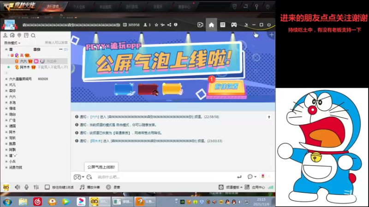Click the 六六 username link in notifications
The image size is (369, 207).
tap(95, 117)
